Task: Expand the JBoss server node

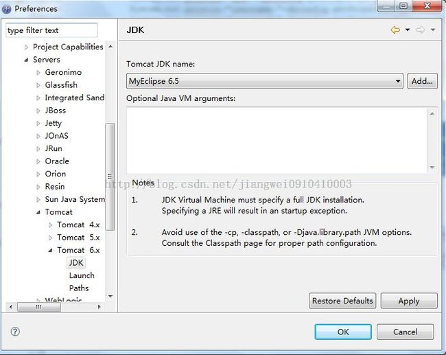Action: tap(38, 111)
